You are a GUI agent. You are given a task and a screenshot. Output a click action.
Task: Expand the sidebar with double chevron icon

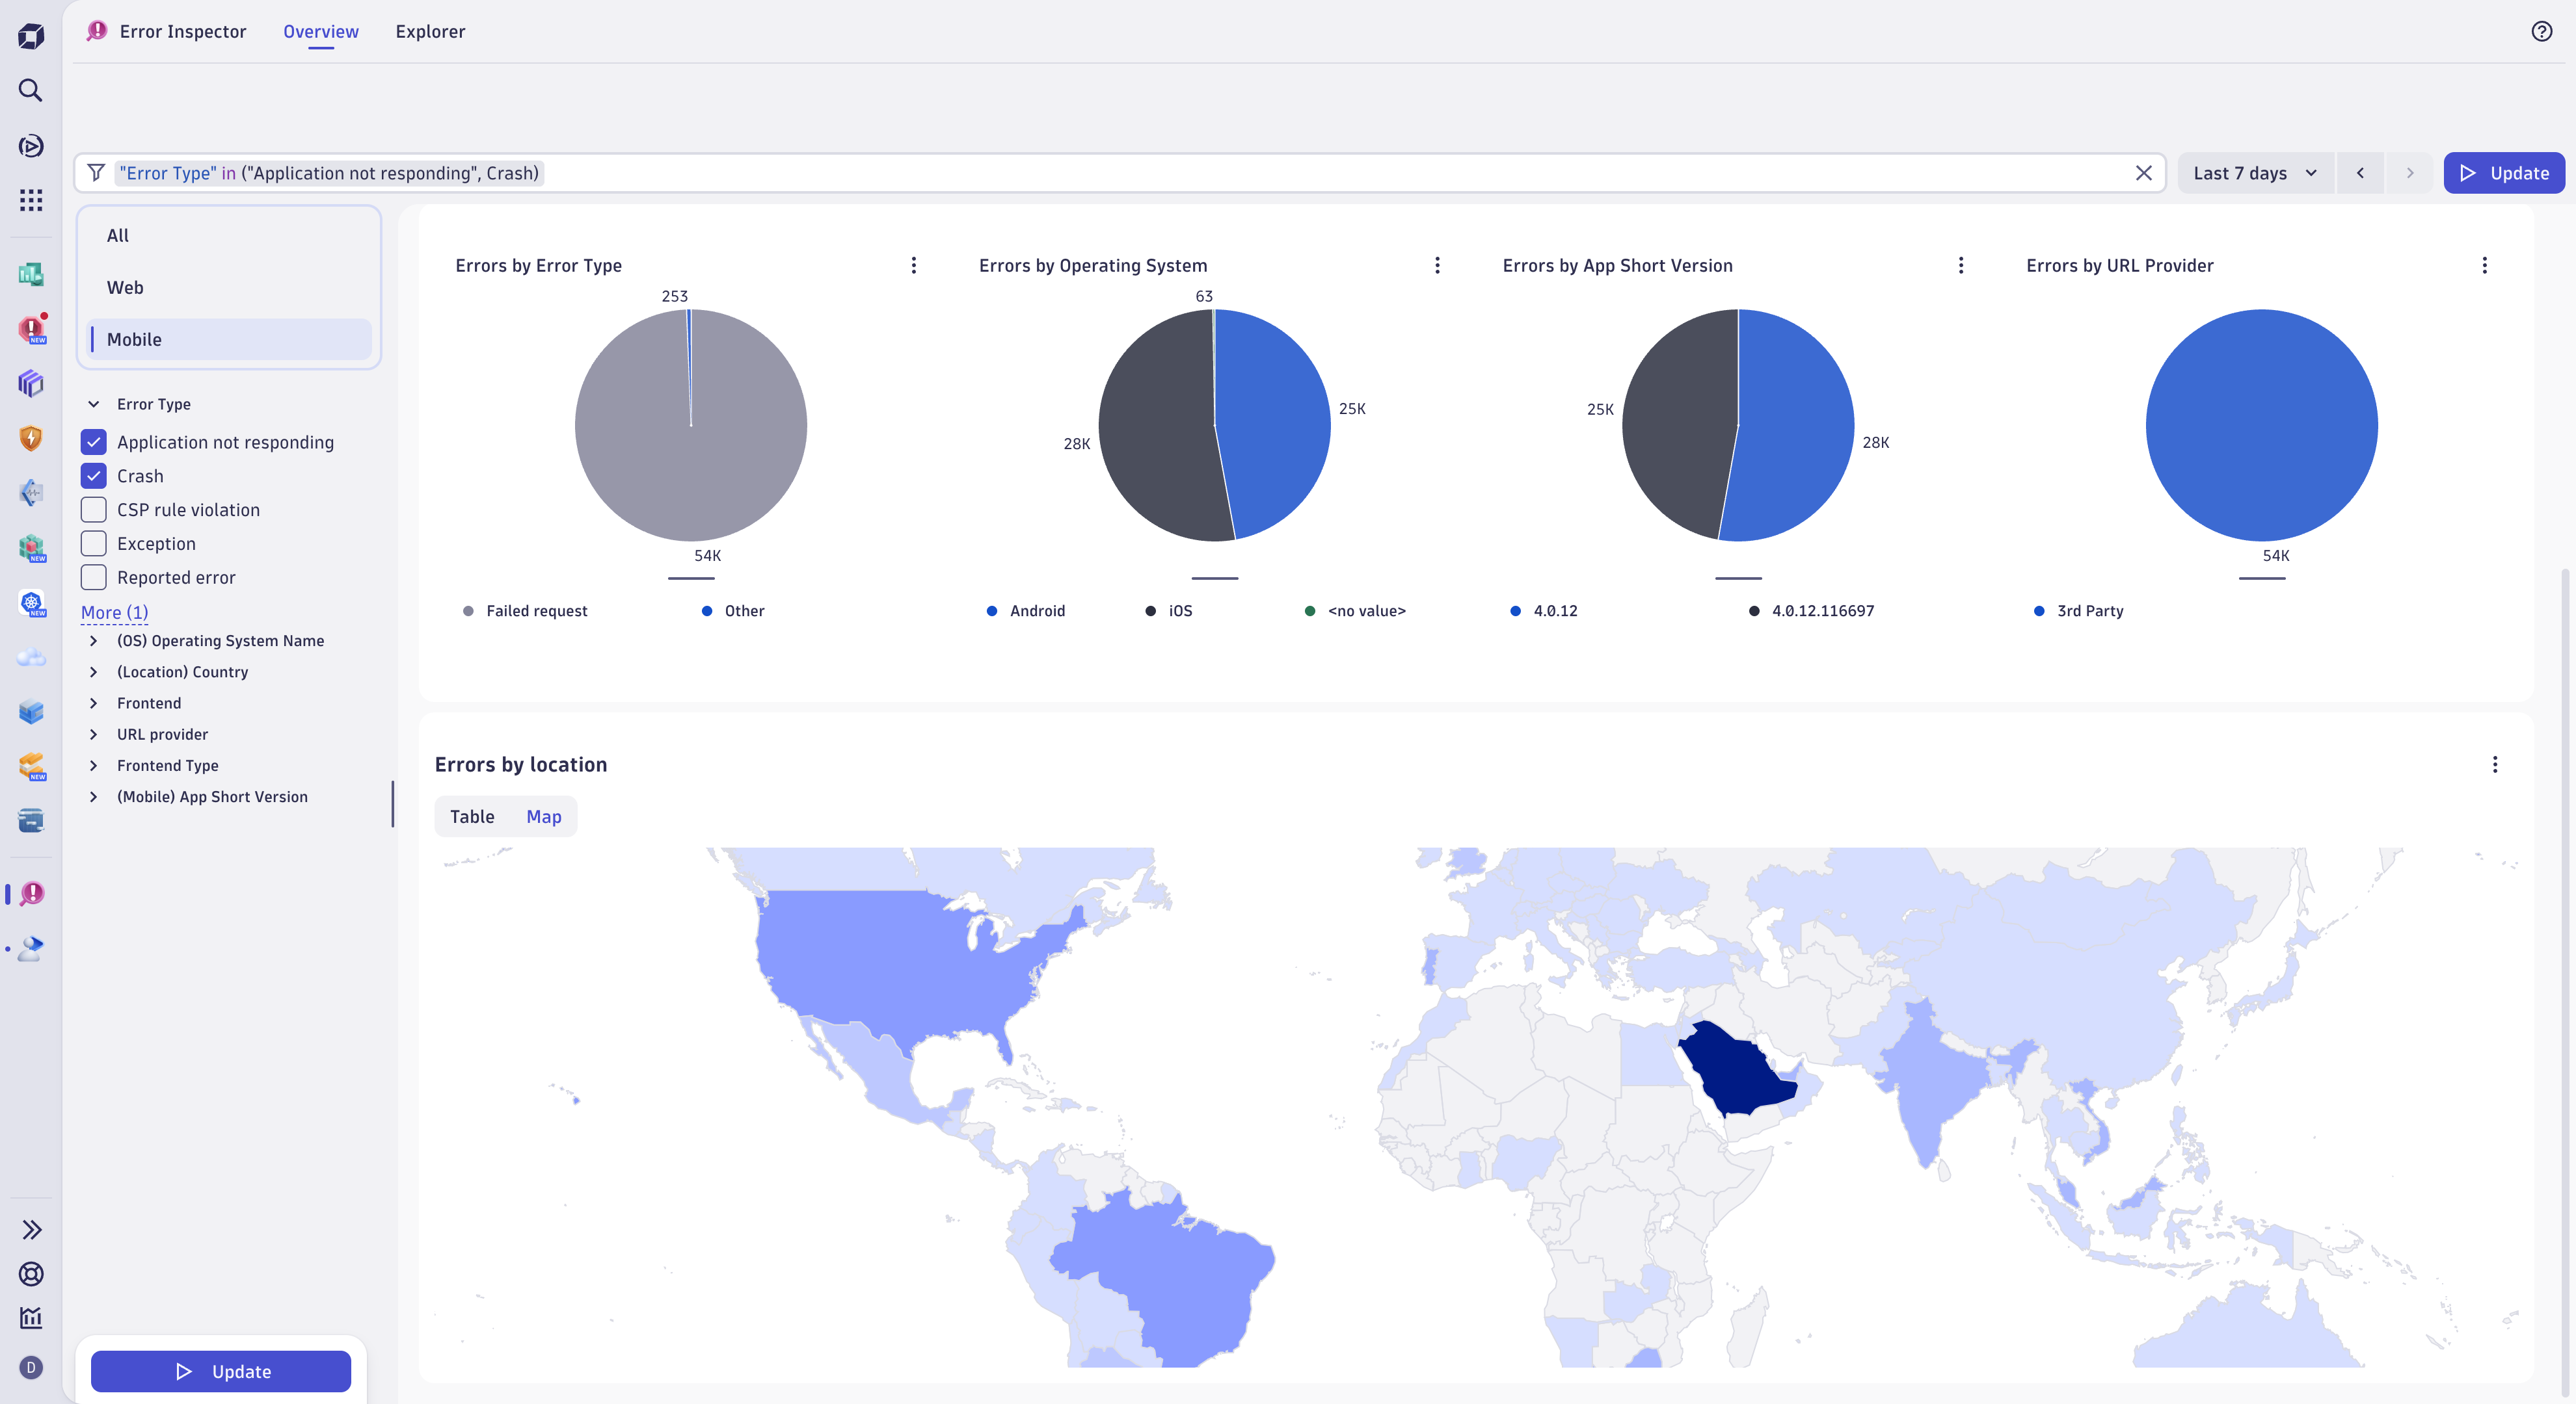[x=31, y=1229]
